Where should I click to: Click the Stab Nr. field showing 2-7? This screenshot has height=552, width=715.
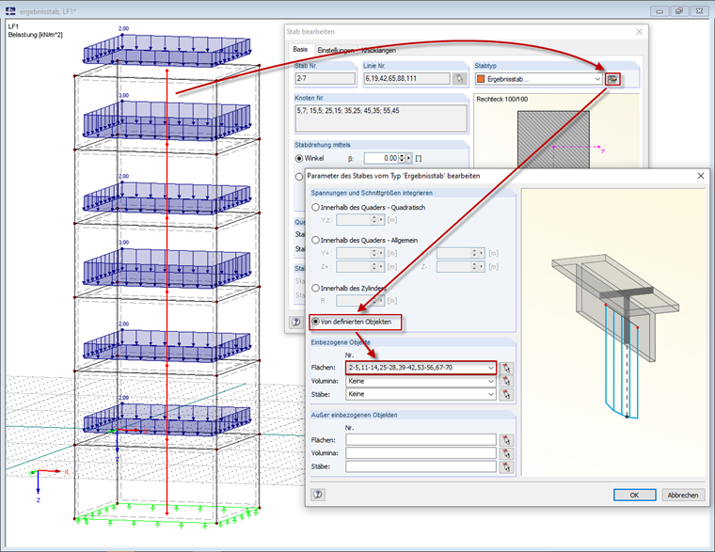click(326, 79)
